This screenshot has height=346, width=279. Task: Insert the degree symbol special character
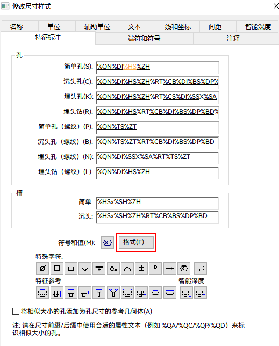pyautogui.click(x=155, y=268)
